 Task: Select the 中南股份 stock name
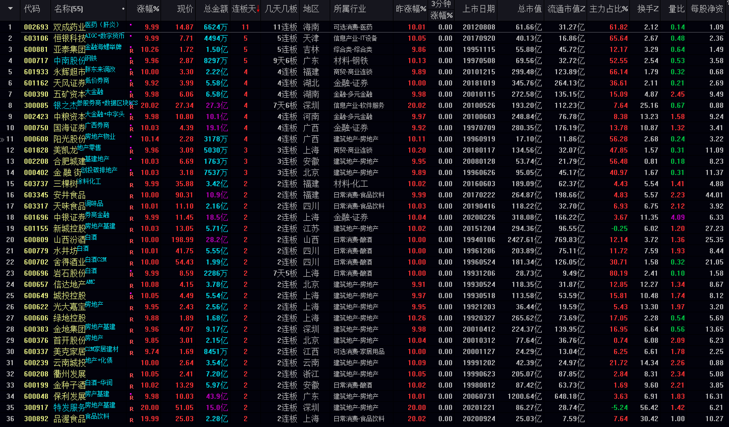tap(69, 61)
